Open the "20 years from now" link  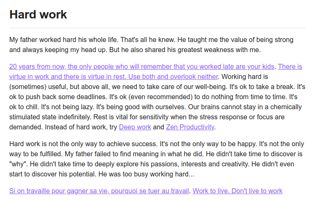[142, 66]
